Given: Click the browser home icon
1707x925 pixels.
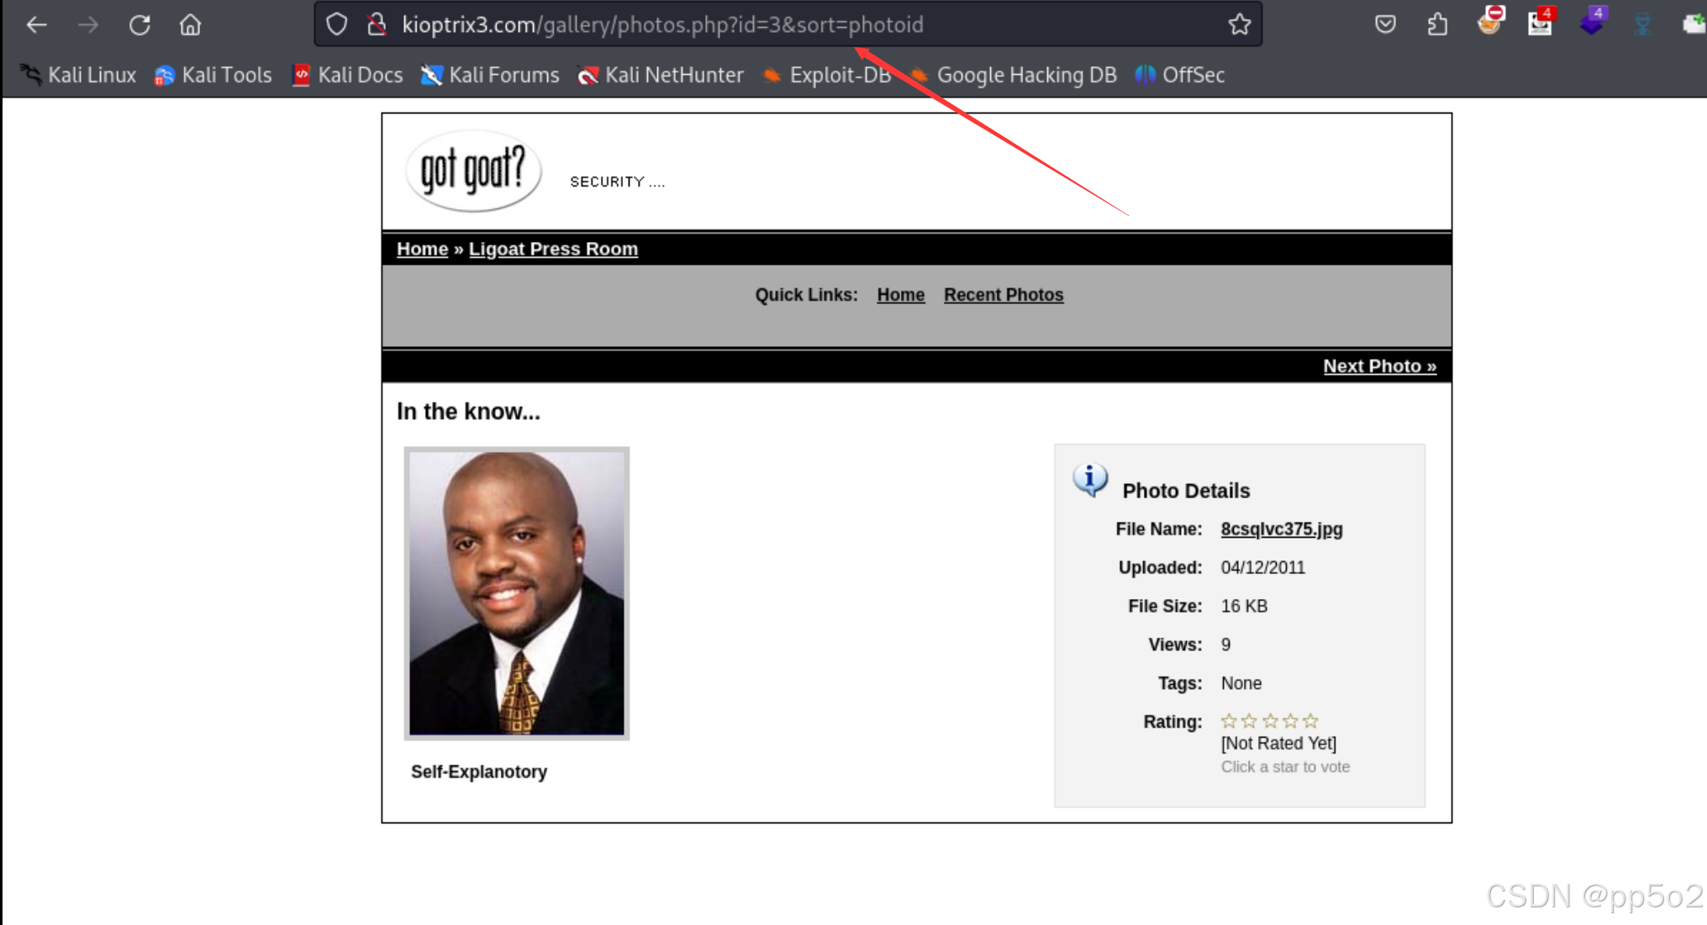Looking at the screenshot, I should [190, 25].
